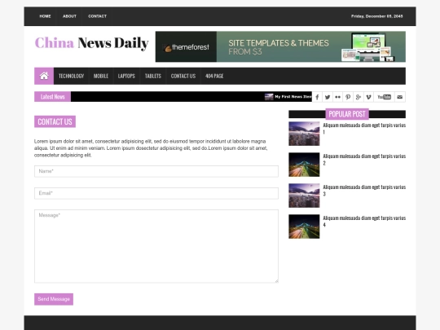Open the Technology menu item
This screenshot has height=330, width=440.
pyautogui.click(x=71, y=76)
